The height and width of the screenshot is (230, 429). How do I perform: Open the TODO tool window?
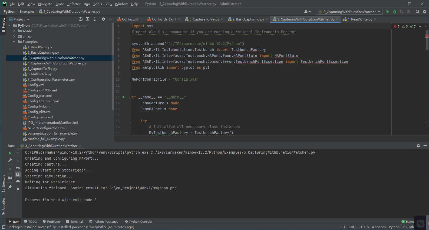[31, 222]
